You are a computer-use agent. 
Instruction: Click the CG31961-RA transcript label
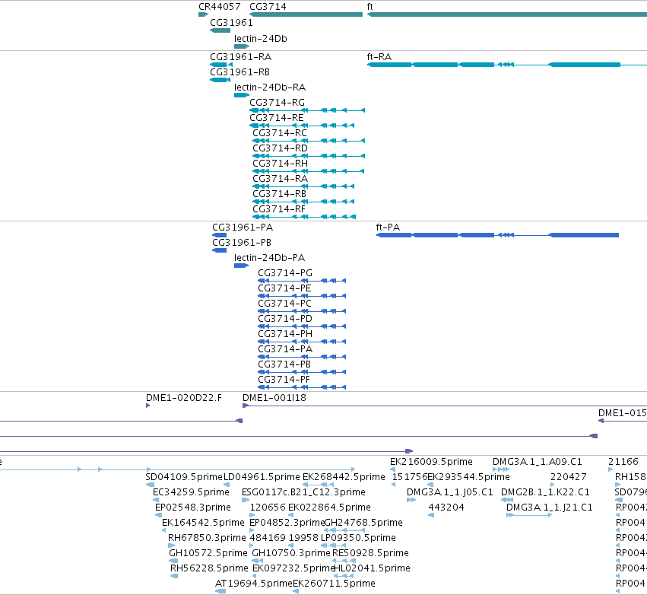point(240,57)
